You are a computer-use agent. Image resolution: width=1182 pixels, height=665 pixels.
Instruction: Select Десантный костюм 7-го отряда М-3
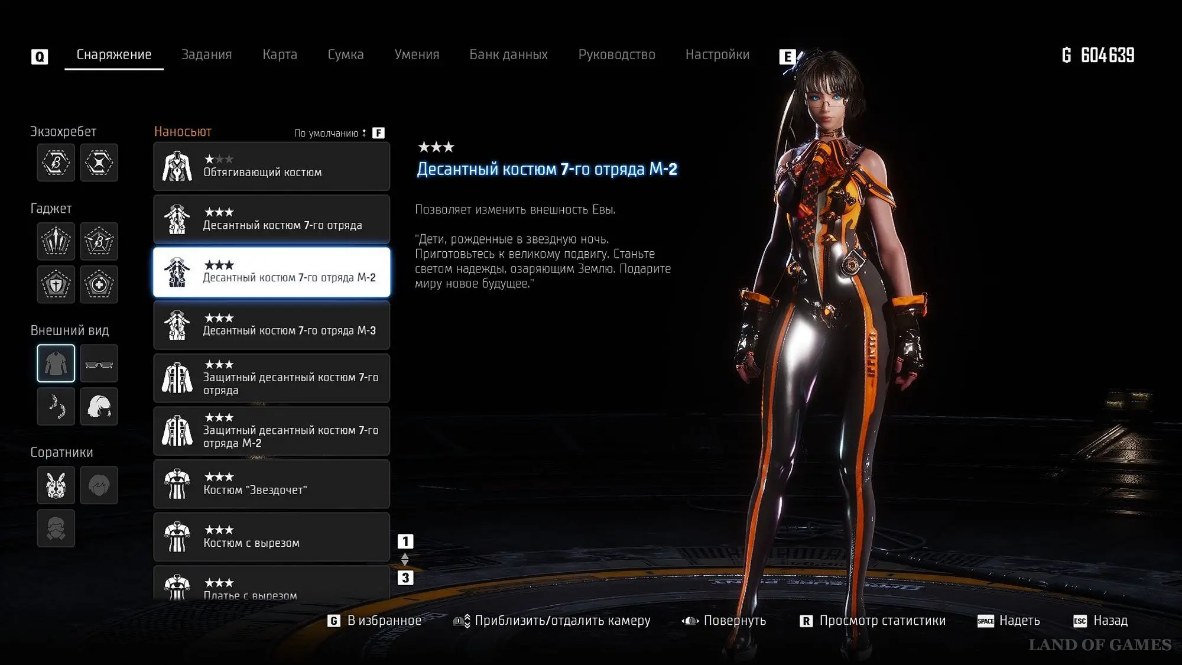271,325
